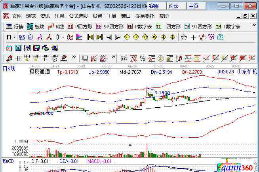Open the 板块 sector view

pyautogui.click(x=36, y=27)
